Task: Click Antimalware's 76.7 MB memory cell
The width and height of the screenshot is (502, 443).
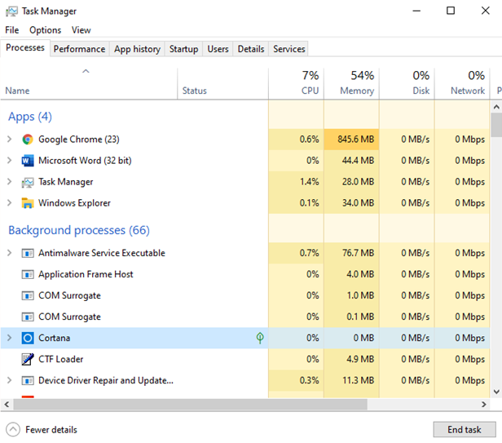Action: (351, 253)
